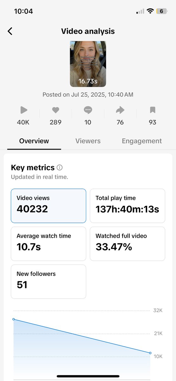Tap the 'Updated in real time.' text
Screen dimensions: 176x381
pos(40,177)
